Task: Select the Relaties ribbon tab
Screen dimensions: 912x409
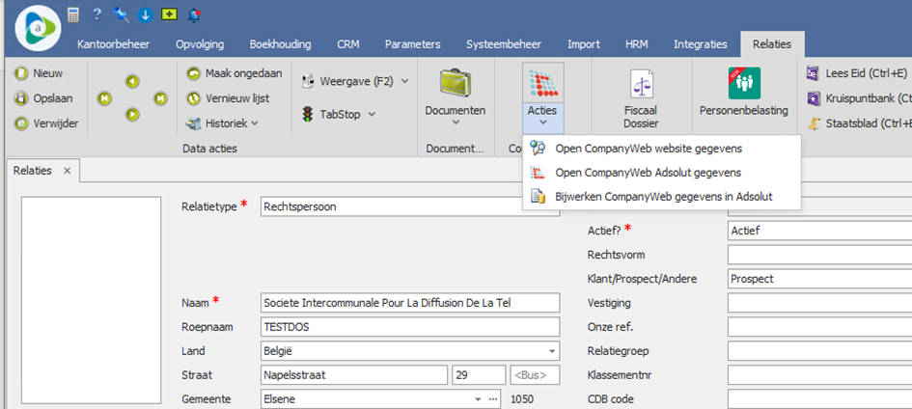Action: (x=772, y=44)
